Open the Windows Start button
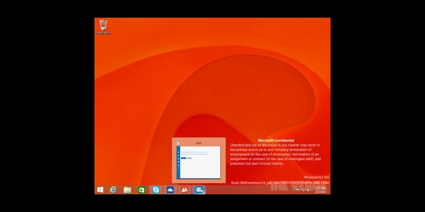This screenshot has width=425, height=212. [100, 190]
